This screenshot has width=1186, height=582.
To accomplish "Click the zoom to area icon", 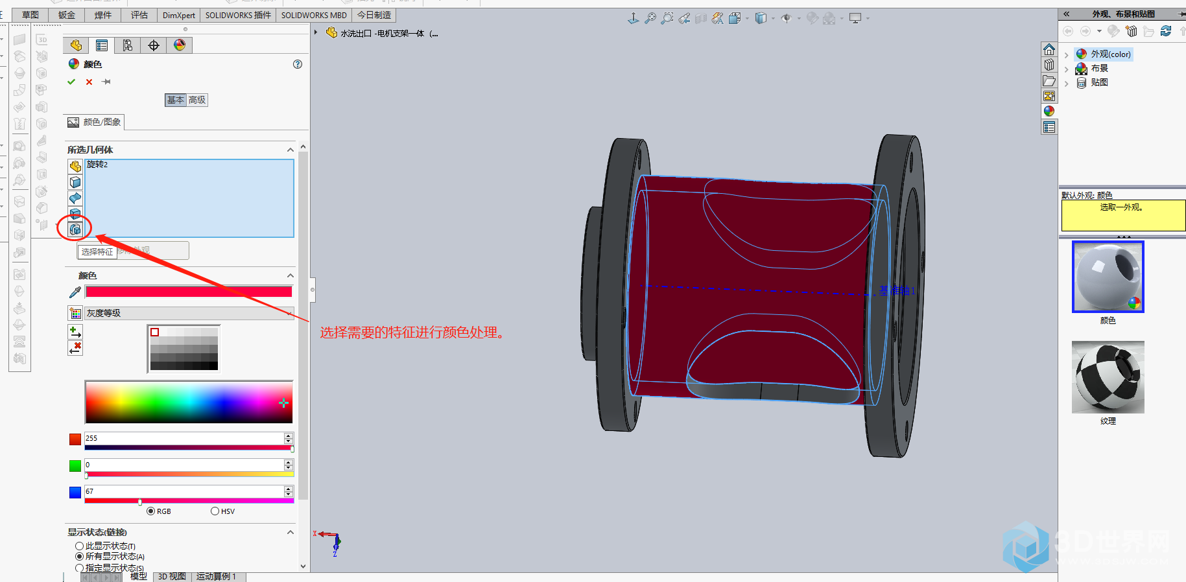I will 667,18.
